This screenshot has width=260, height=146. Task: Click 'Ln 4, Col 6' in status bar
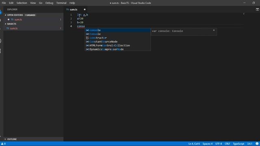(x=194, y=144)
